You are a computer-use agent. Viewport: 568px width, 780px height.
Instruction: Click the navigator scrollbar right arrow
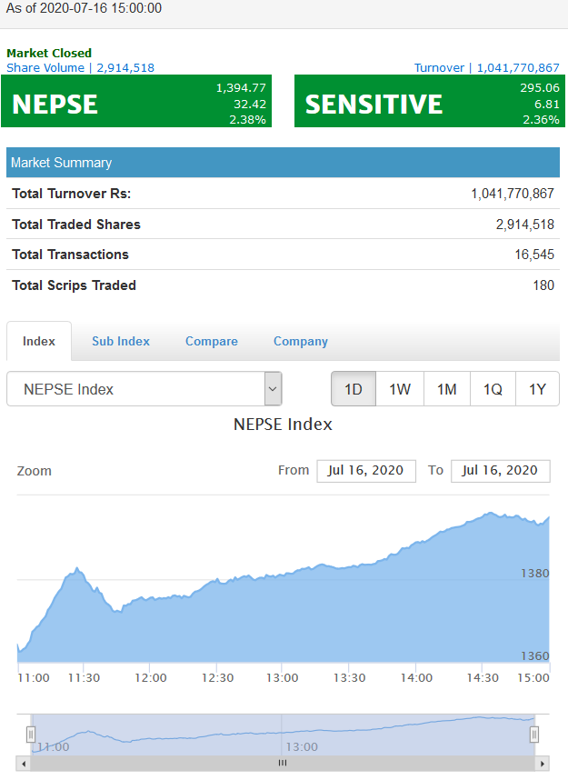coord(543,763)
